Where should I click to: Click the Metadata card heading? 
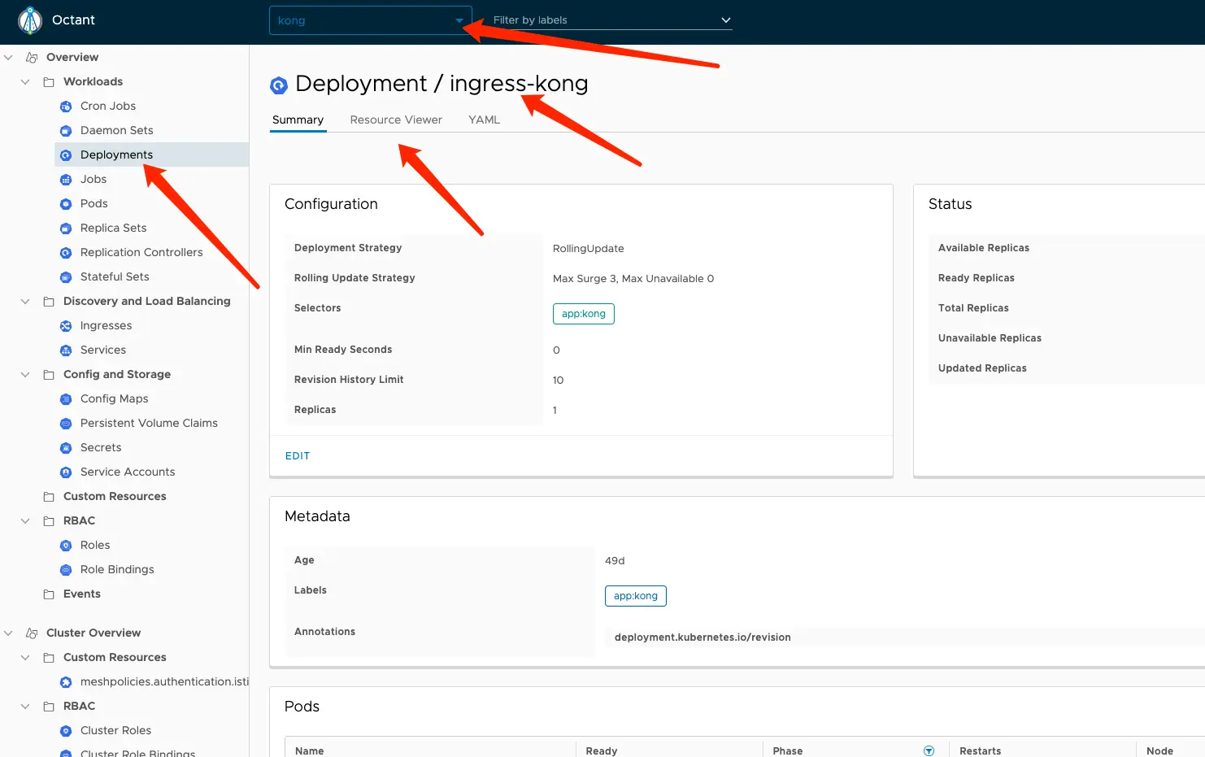[x=317, y=516]
